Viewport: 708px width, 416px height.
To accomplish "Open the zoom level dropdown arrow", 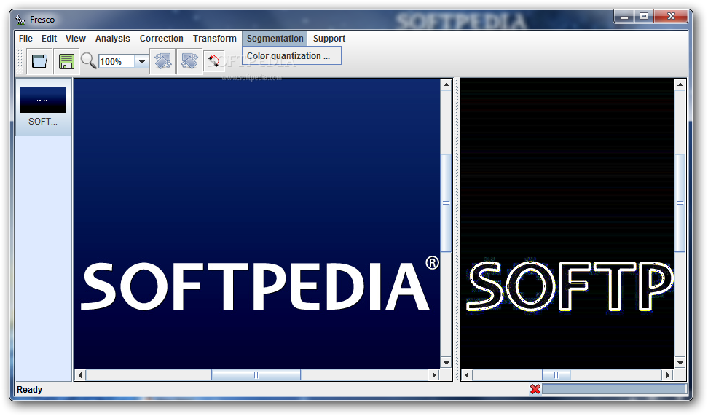I will pyautogui.click(x=142, y=61).
